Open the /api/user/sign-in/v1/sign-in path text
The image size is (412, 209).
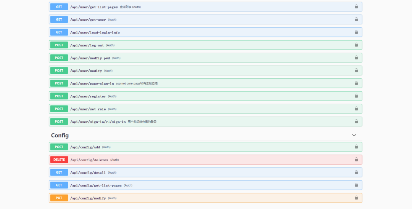coord(98,122)
